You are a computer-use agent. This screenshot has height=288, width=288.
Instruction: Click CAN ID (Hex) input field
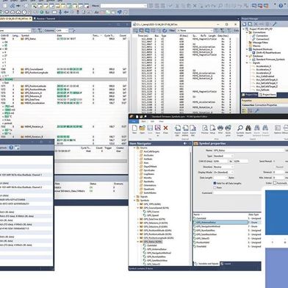click(220, 161)
